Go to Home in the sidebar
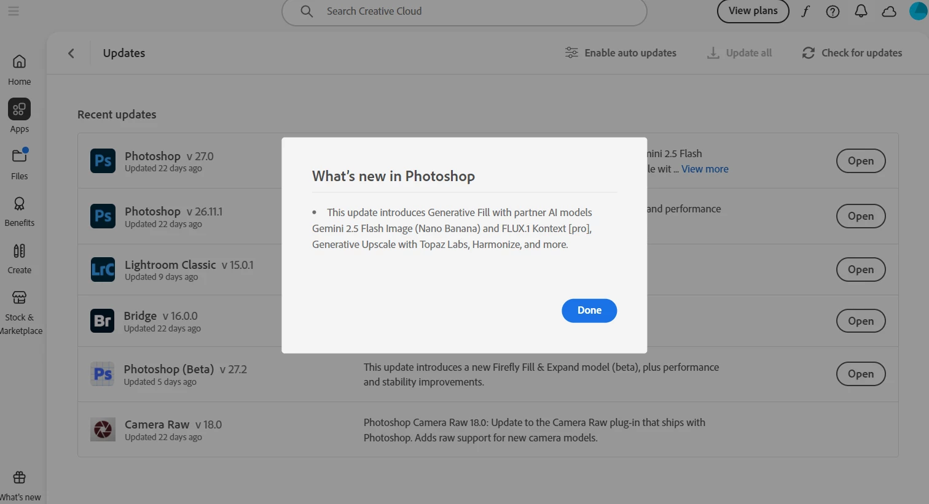 click(19, 69)
